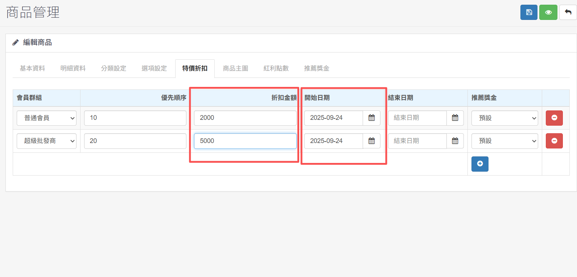Open calendar for second row end date
This screenshot has height=277, width=577.
[455, 141]
